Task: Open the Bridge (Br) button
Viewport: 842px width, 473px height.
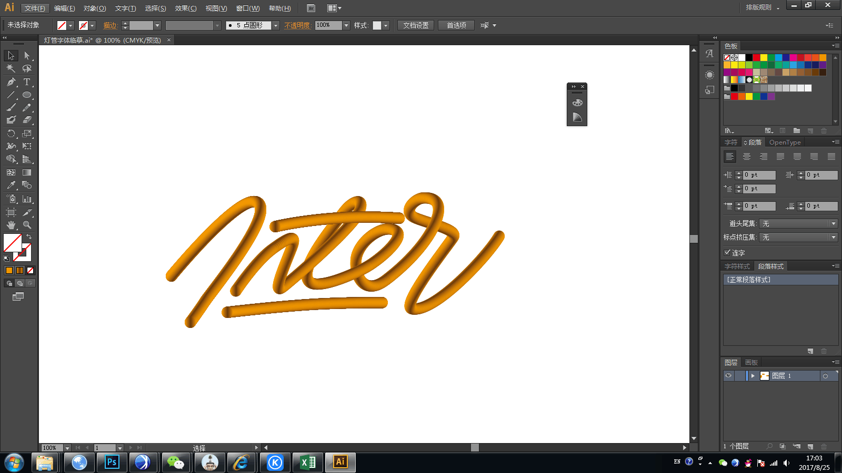Action: tap(311, 8)
